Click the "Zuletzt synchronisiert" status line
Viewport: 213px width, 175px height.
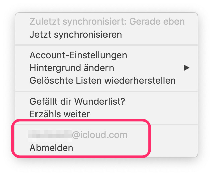point(107,22)
